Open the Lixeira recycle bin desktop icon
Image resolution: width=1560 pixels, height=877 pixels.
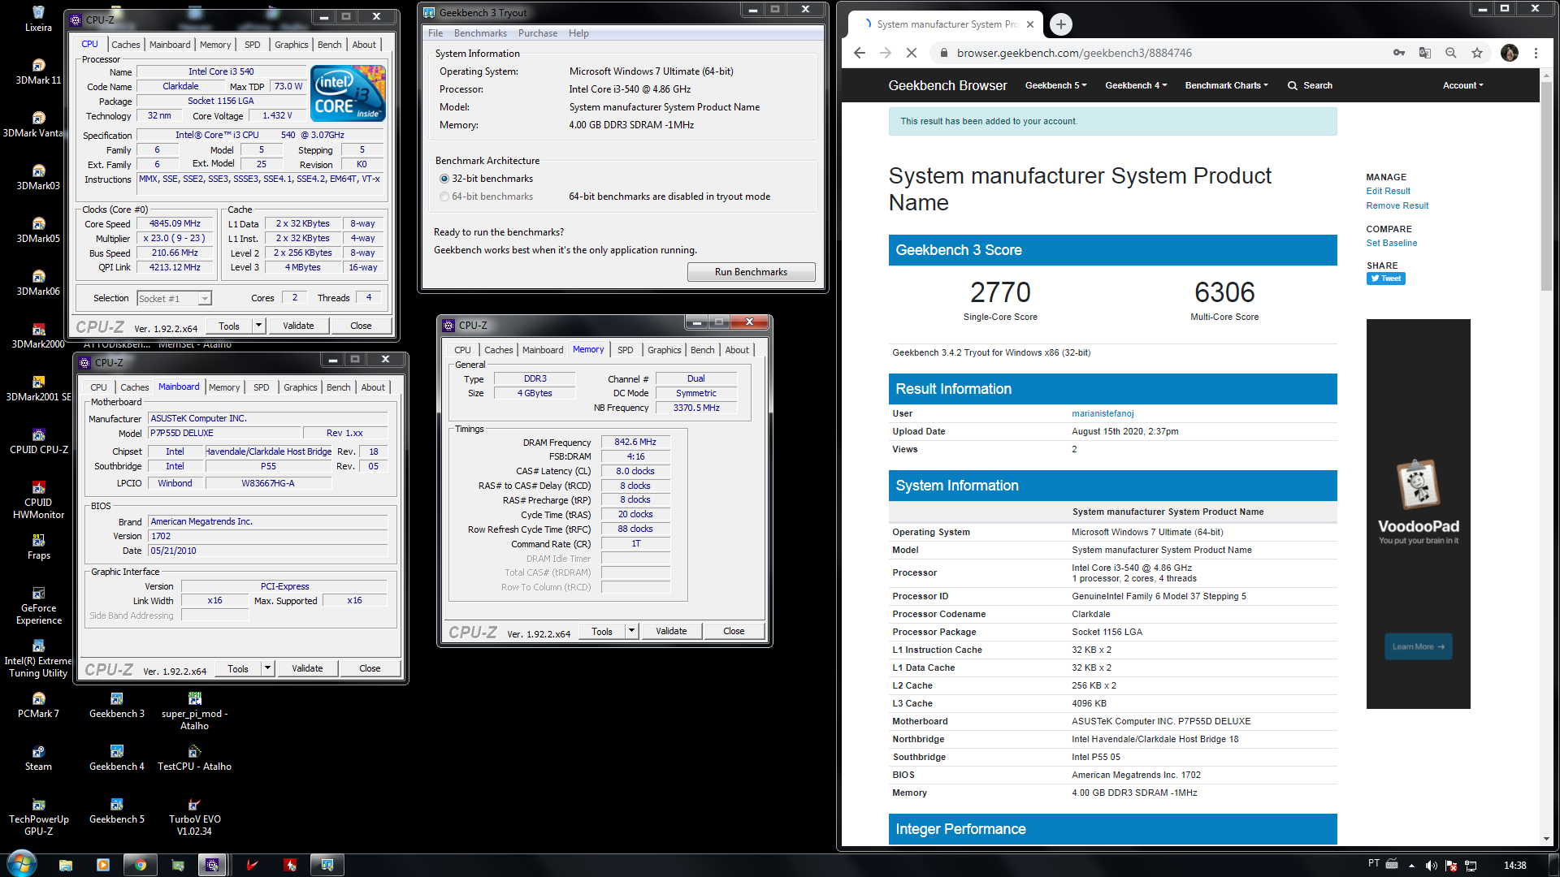[38, 18]
